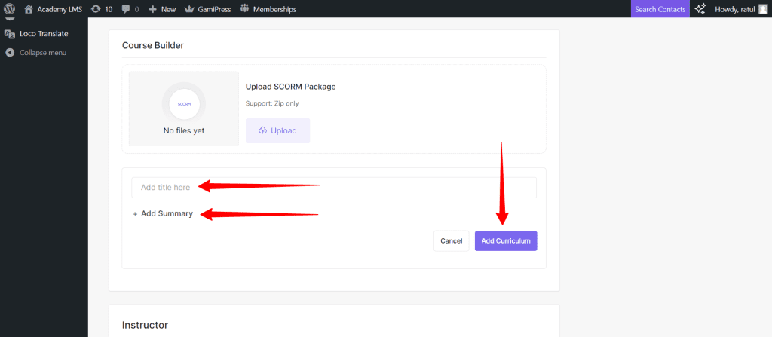Open the Memberships group icon
772x337 pixels.
[244, 9]
